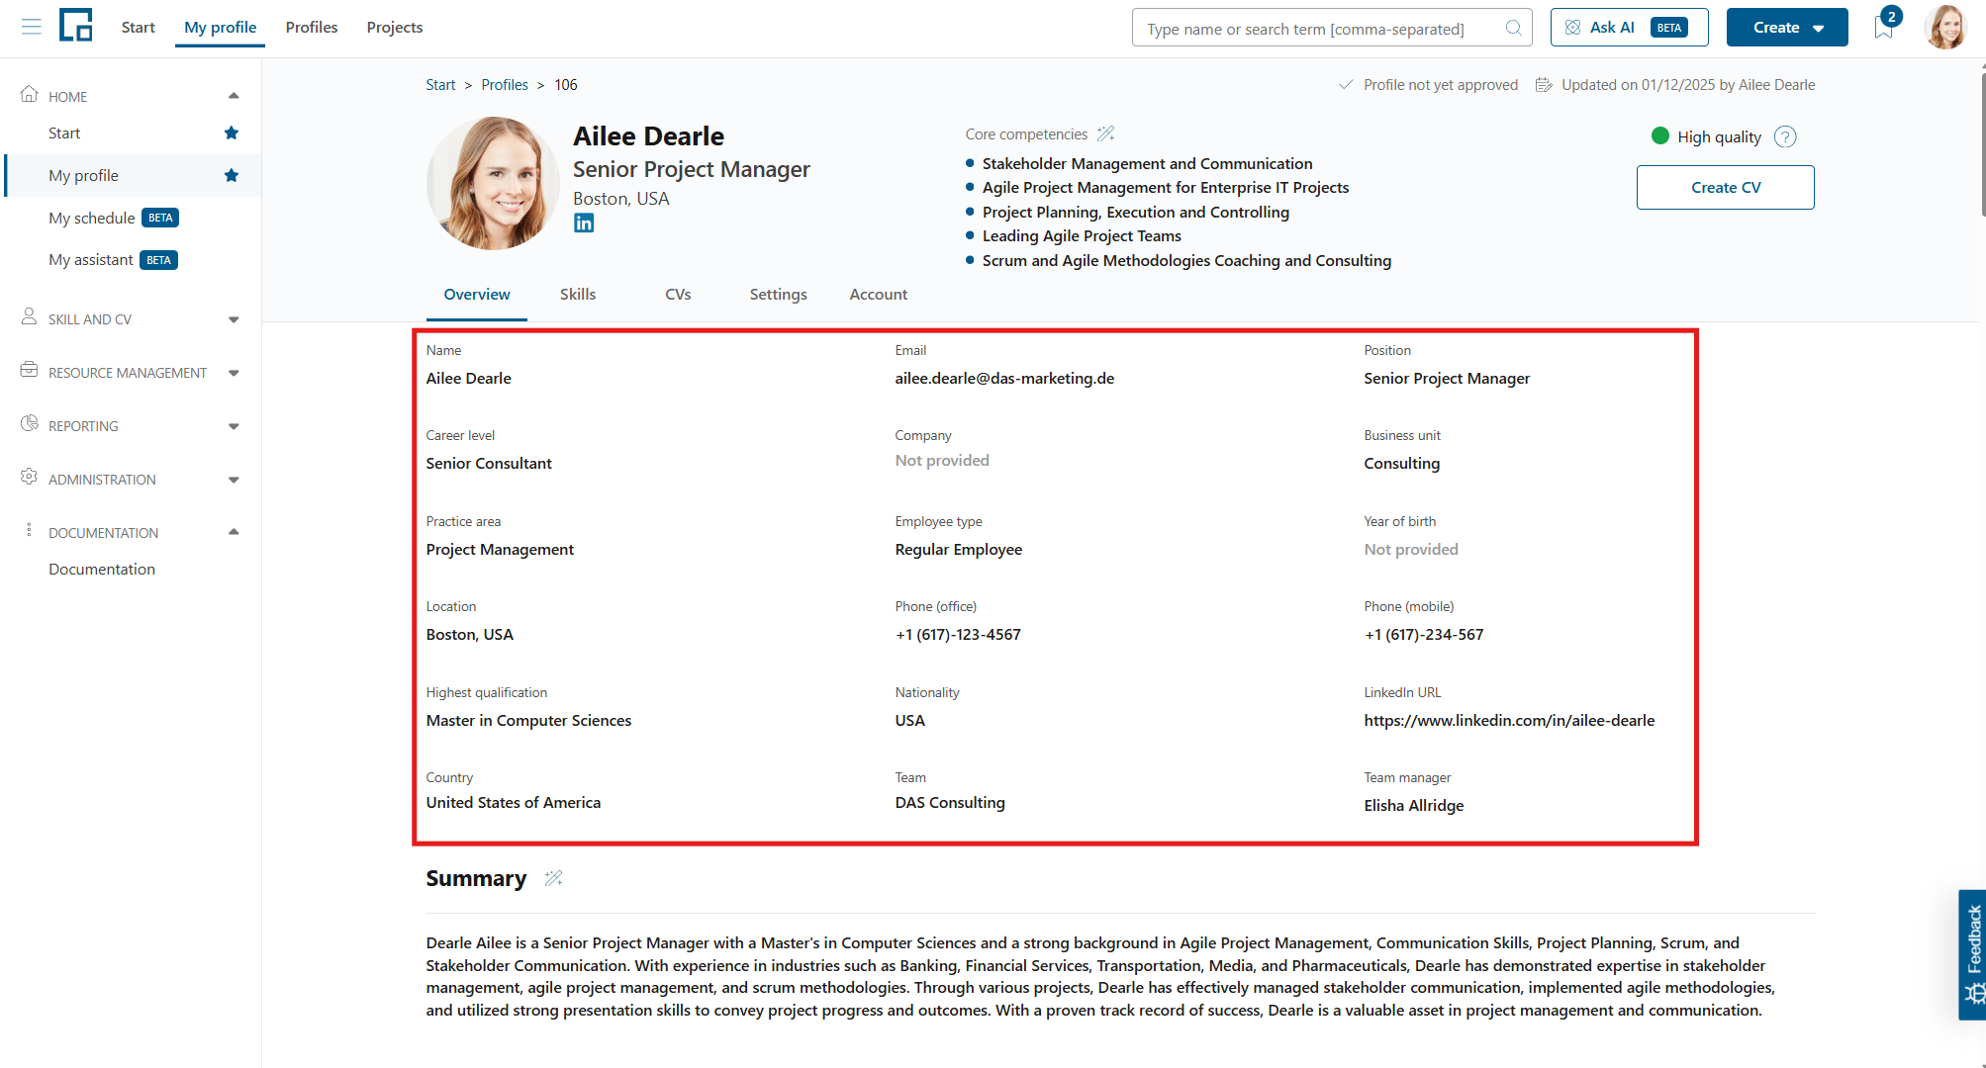Toggle favorite star for My profile

[232, 175]
